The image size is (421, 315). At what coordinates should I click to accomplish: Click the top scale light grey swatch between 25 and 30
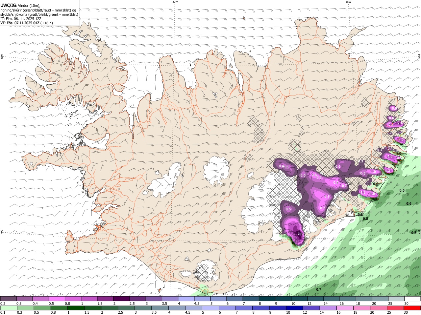[x=396, y=299]
